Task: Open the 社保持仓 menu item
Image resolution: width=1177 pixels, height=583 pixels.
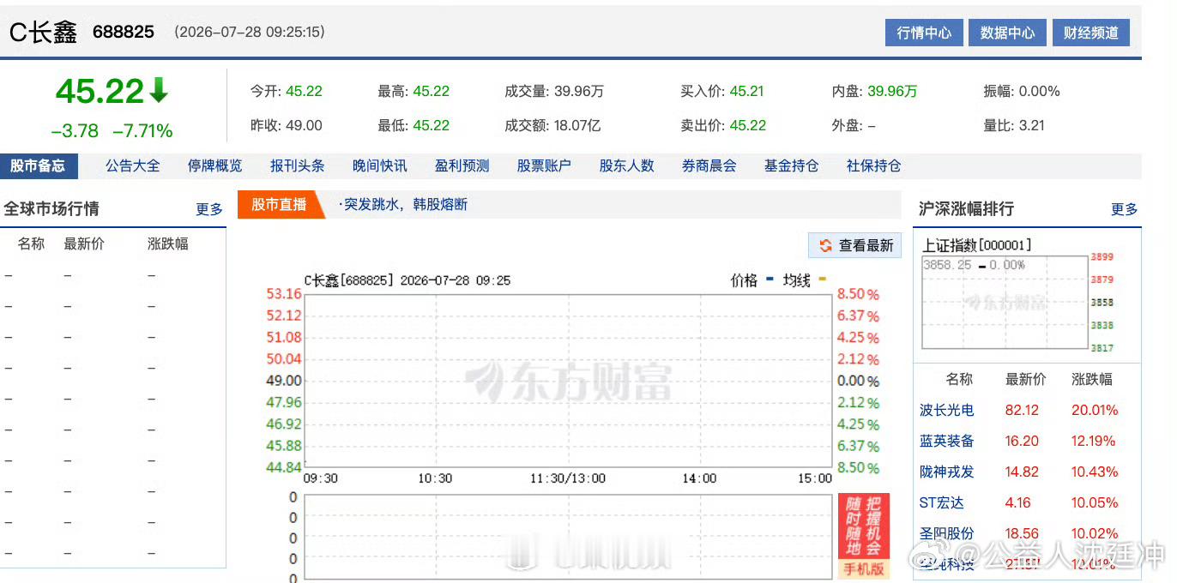Action: (874, 165)
